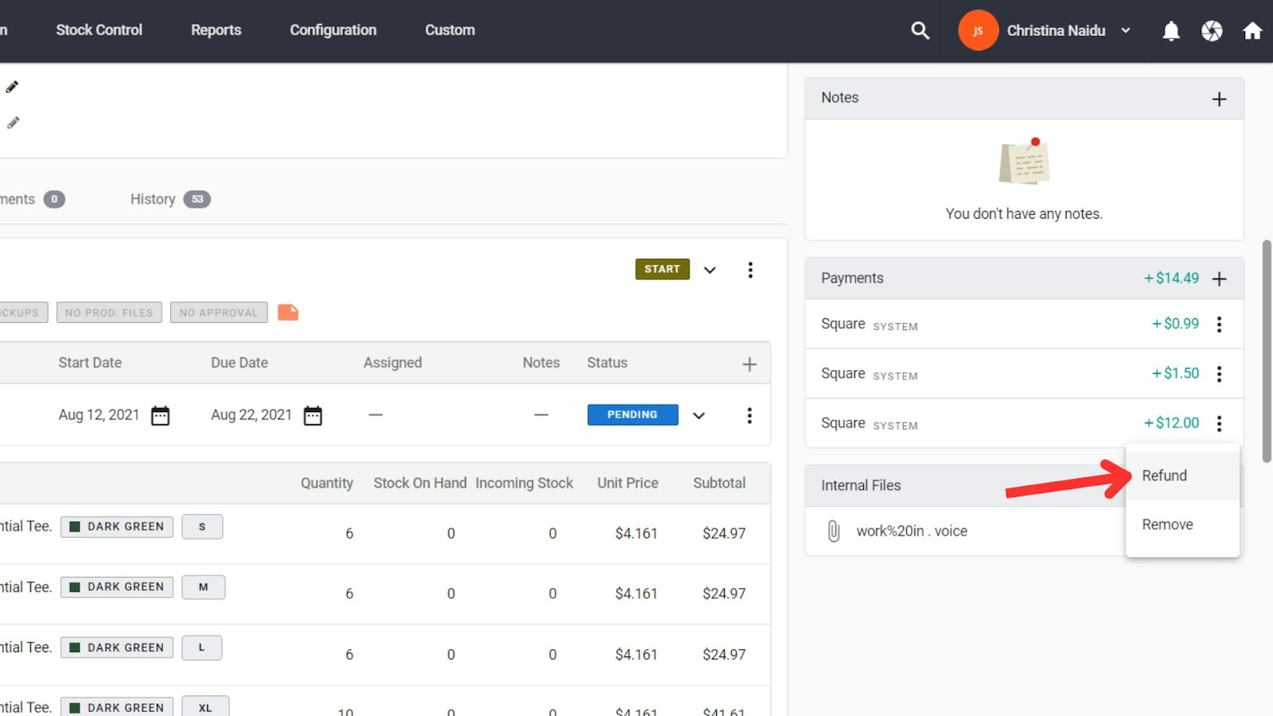Open options for the +$0.99 Square payment
1273x716 pixels.
point(1219,324)
